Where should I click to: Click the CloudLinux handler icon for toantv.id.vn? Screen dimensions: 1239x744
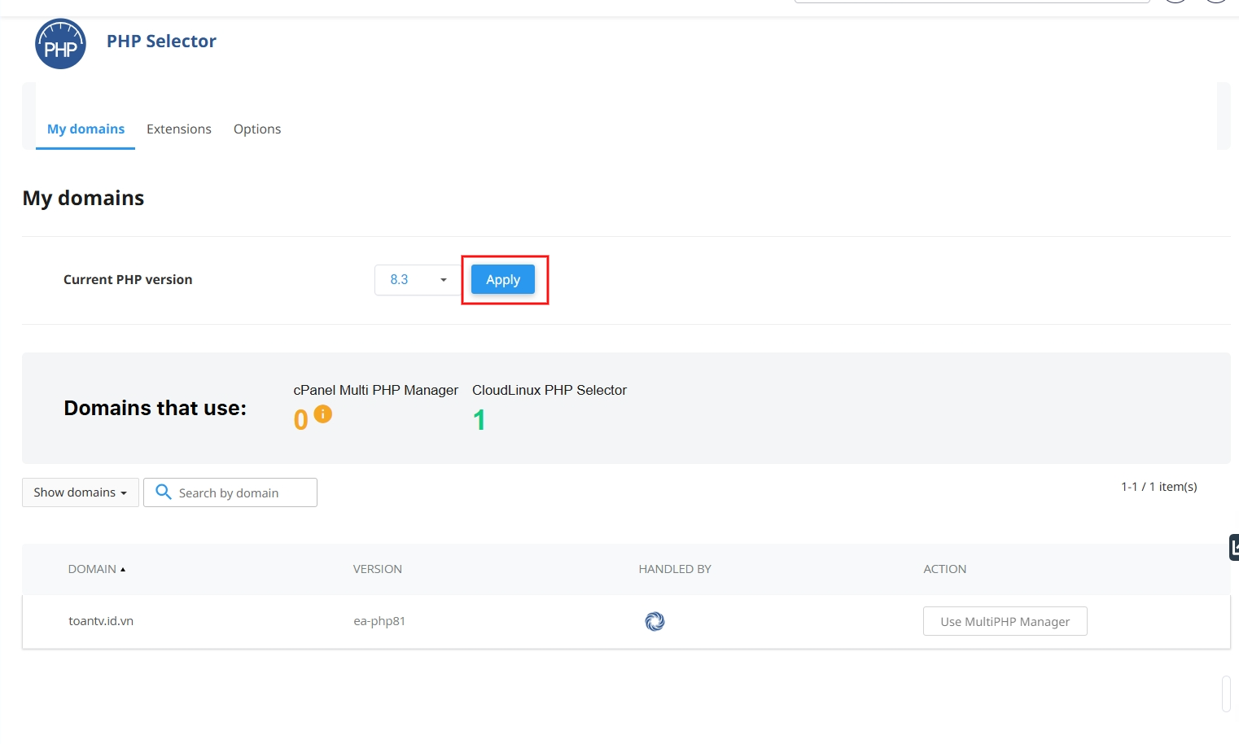tap(655, 622)
